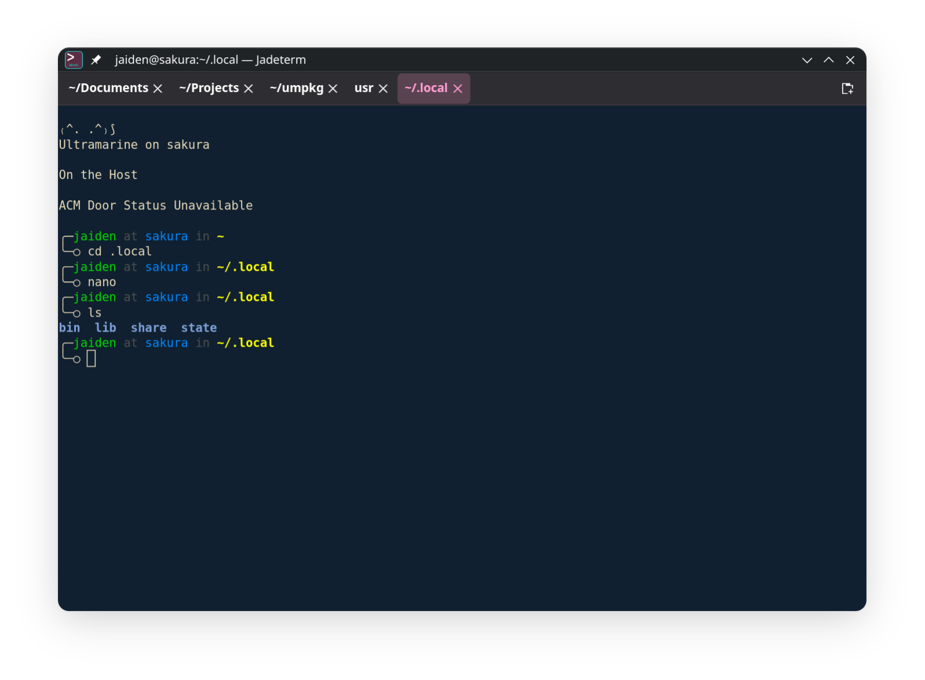Close the ~/umpkg tab
Image resolution: width=925 pixels, height=680 pixels.
point(333,89)
